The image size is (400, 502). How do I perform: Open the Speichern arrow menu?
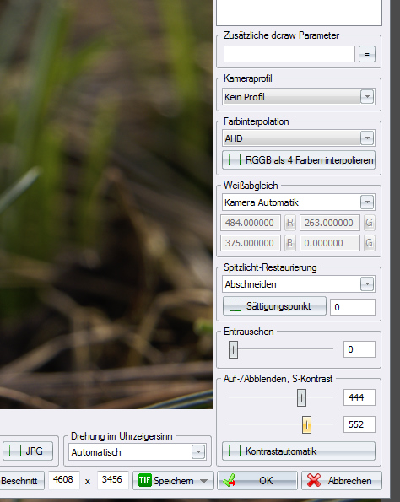[203, 481]
